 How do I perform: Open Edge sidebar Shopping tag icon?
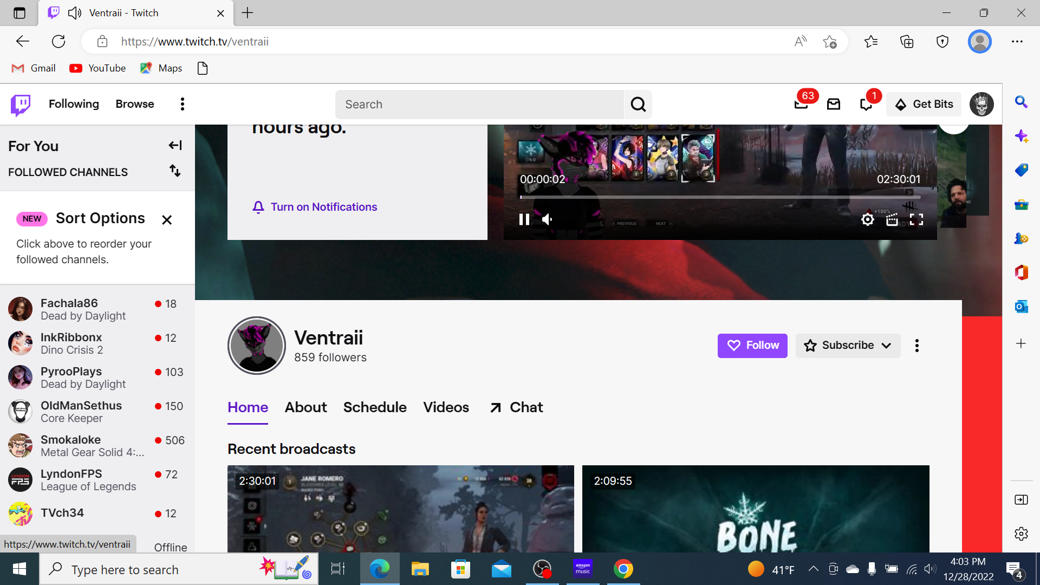pos(1021,170)
